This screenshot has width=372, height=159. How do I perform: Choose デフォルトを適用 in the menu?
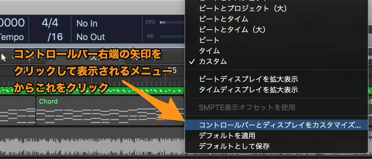tap(227, 136)
